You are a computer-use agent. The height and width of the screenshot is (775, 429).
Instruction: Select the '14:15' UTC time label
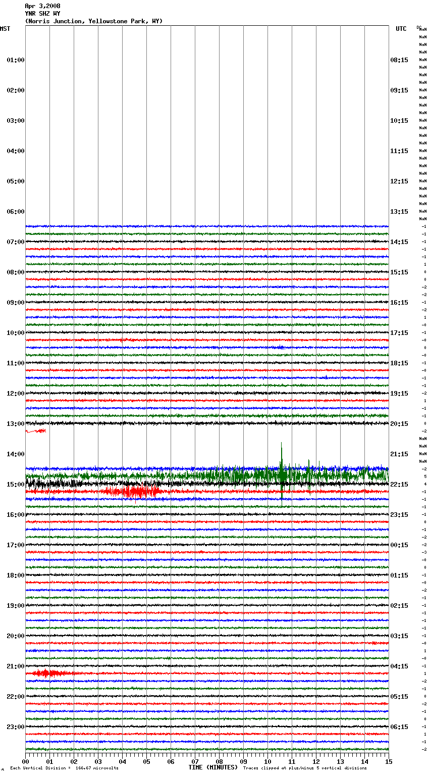(x=399, y=242)
